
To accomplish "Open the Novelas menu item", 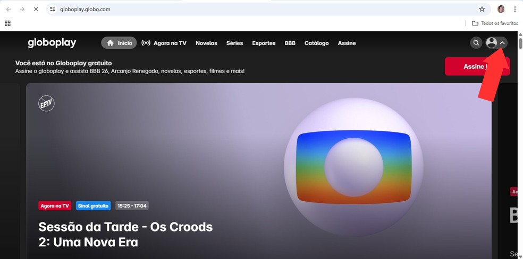I will pos(206,43).
